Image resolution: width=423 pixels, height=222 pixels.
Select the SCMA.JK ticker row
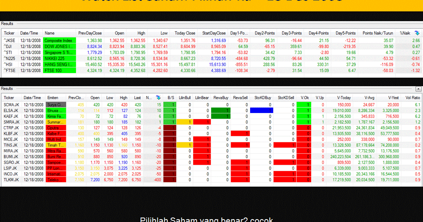212,104
